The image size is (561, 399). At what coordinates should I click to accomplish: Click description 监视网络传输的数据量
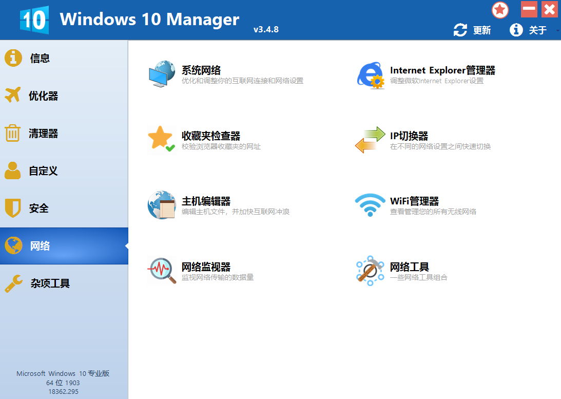[x=218, y=277]
